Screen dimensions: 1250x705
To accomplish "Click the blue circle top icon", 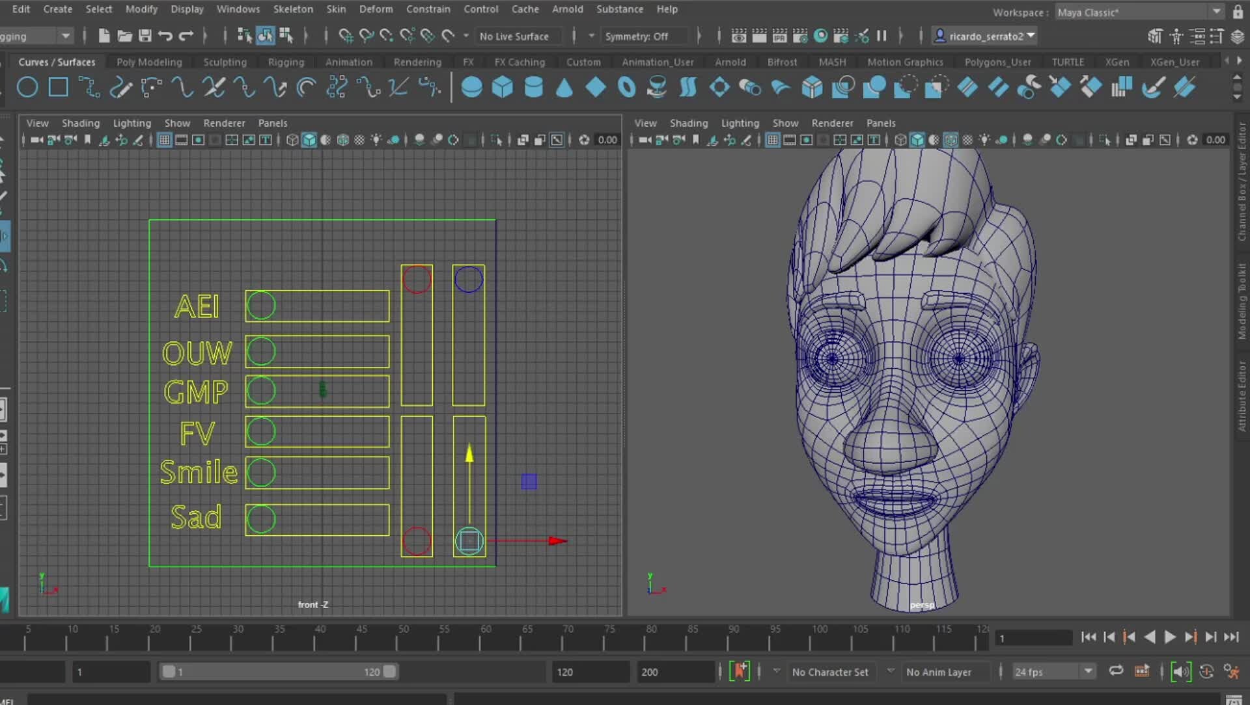I will point(469,279).
